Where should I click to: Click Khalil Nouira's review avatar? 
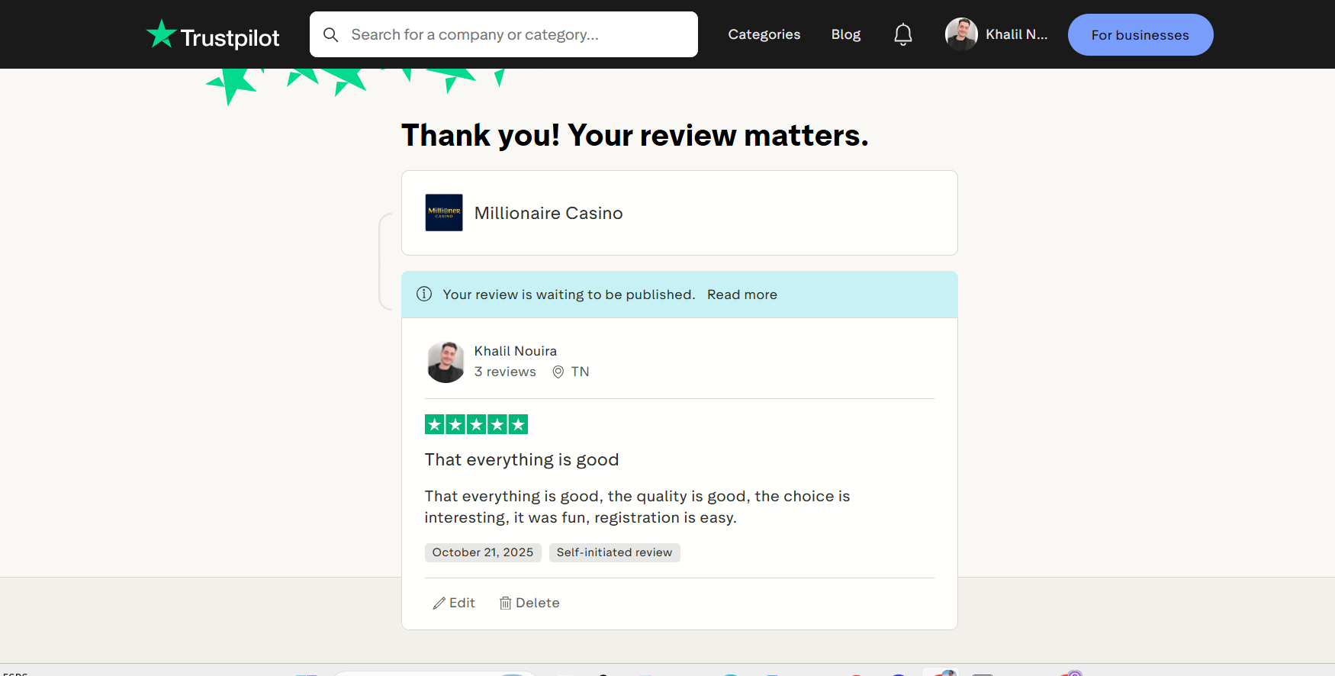pos(446,362)
